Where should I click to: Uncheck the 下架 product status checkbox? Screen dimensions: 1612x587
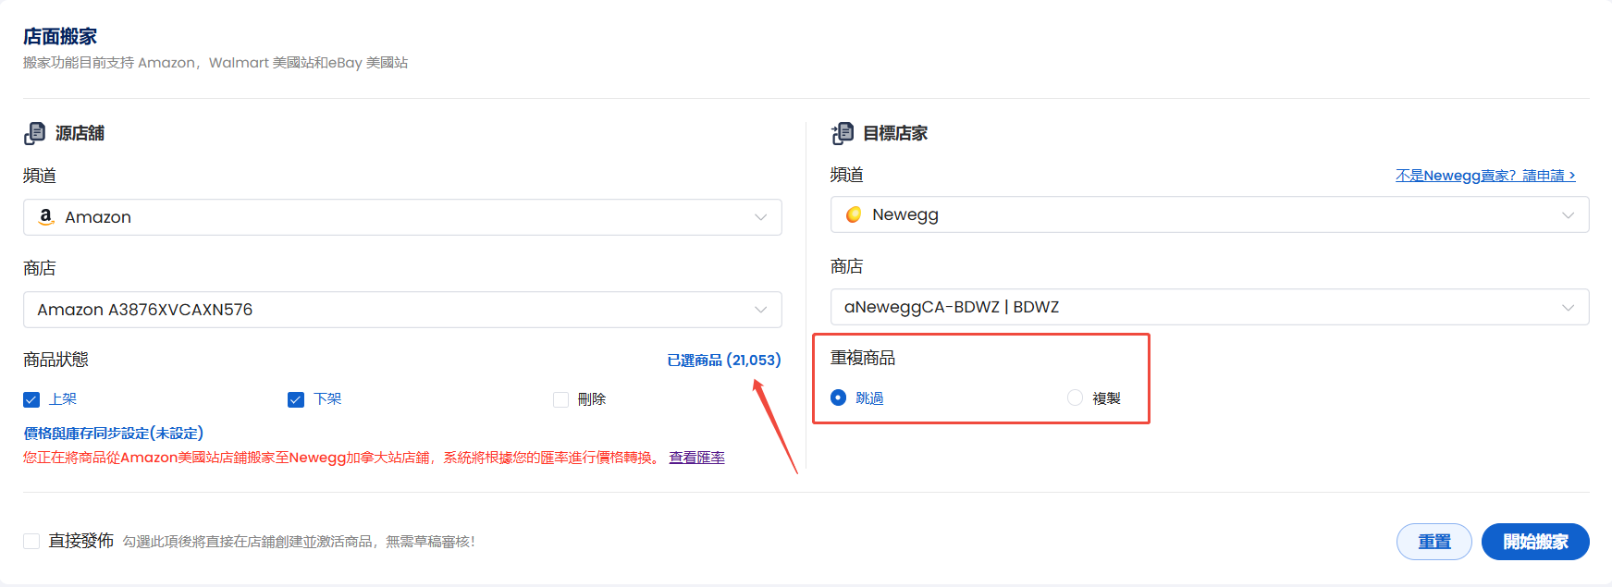[x=296, y=399]
